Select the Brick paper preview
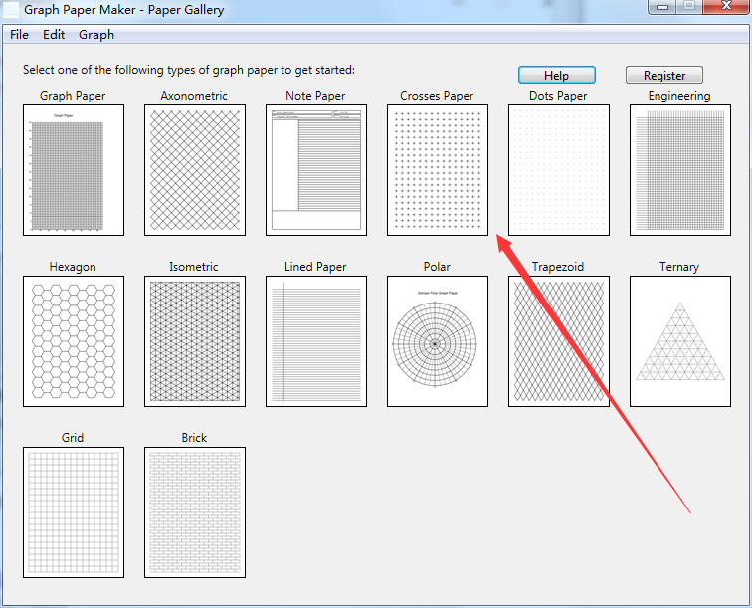 [194, 512]
